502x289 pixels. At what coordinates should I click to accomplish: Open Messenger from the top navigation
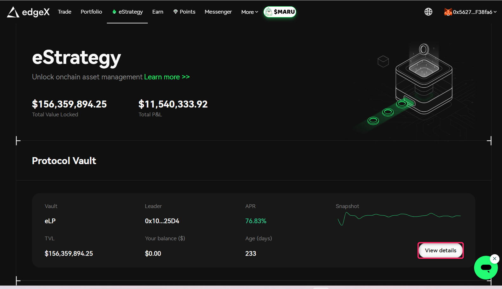(218, 12)
